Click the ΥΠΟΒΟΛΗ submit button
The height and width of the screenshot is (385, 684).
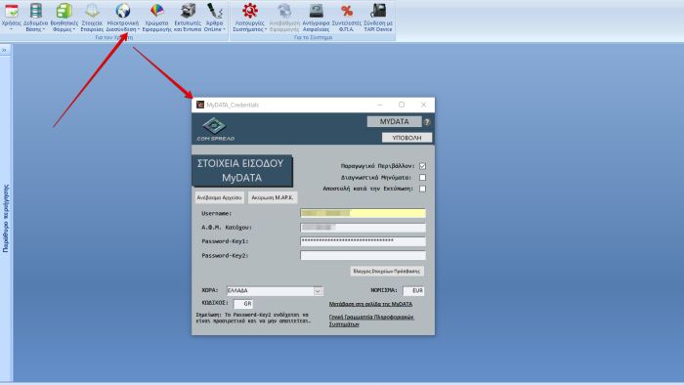(x=406, y=138)
